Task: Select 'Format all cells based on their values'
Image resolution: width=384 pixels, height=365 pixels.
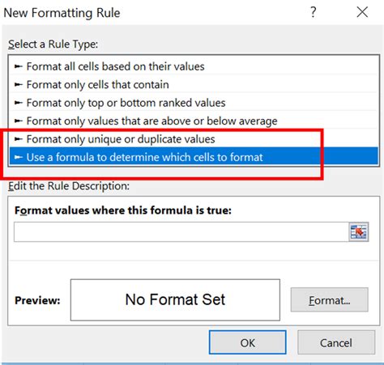Action: [x=194, y=66]
